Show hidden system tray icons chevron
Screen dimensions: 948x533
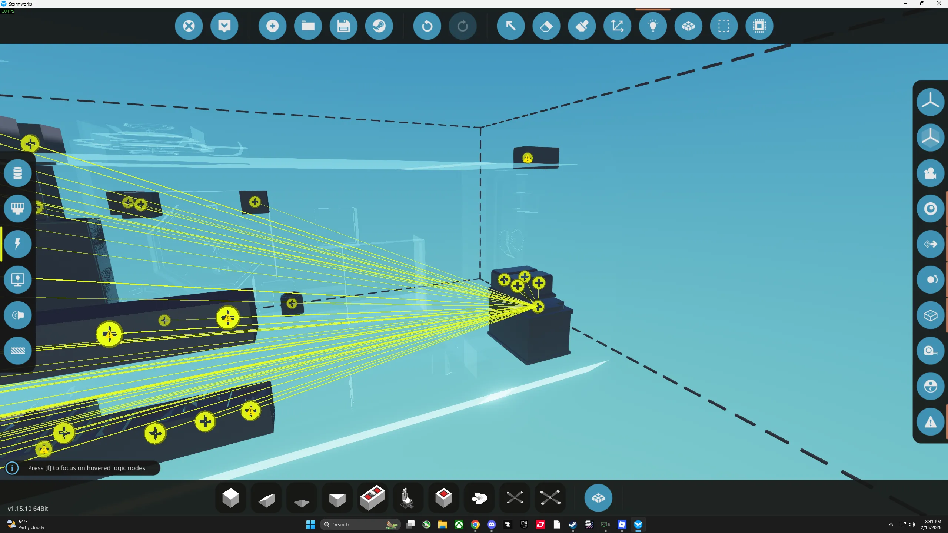click(x=891, y=524)
